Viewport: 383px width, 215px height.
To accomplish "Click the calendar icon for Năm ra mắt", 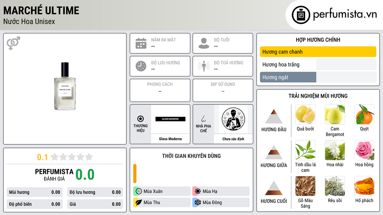I will (141, 43).
